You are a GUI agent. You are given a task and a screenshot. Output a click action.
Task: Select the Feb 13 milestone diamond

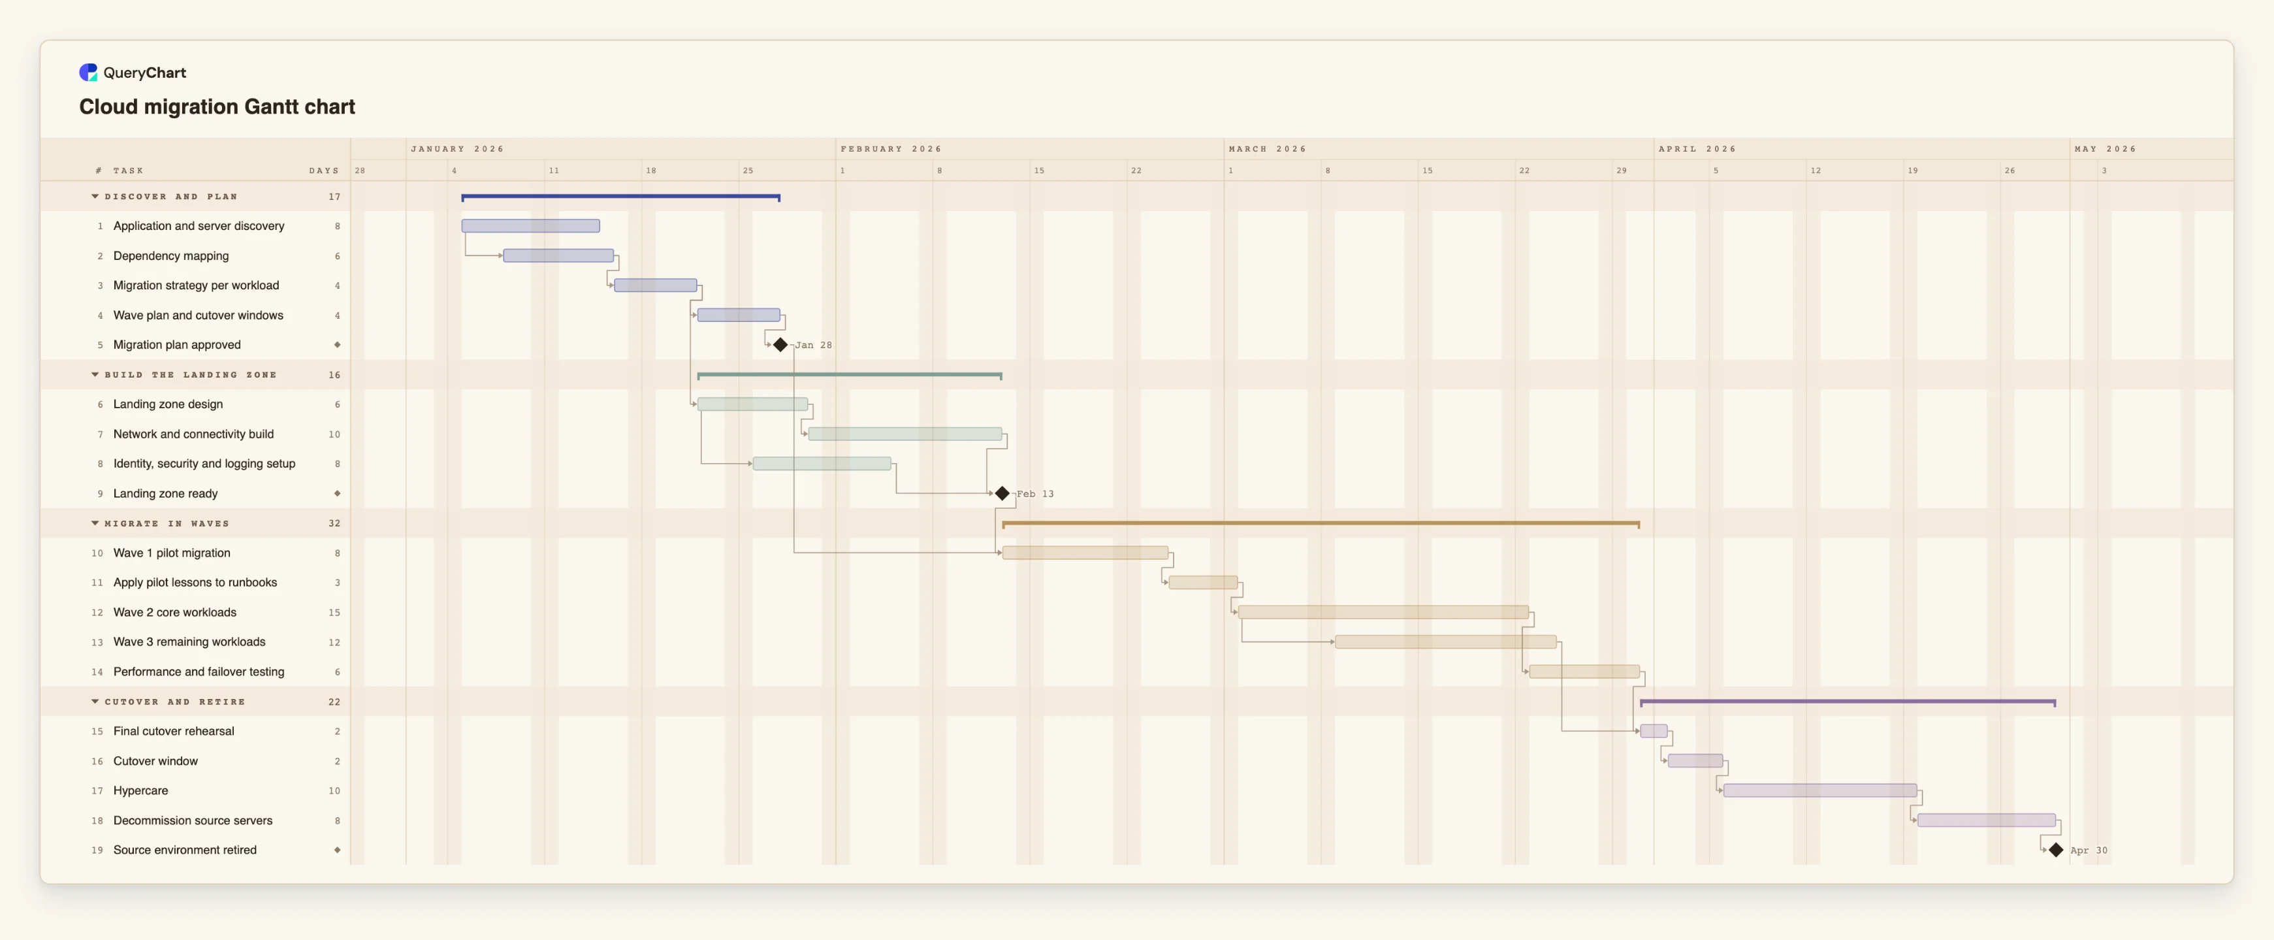point(1002,493)
